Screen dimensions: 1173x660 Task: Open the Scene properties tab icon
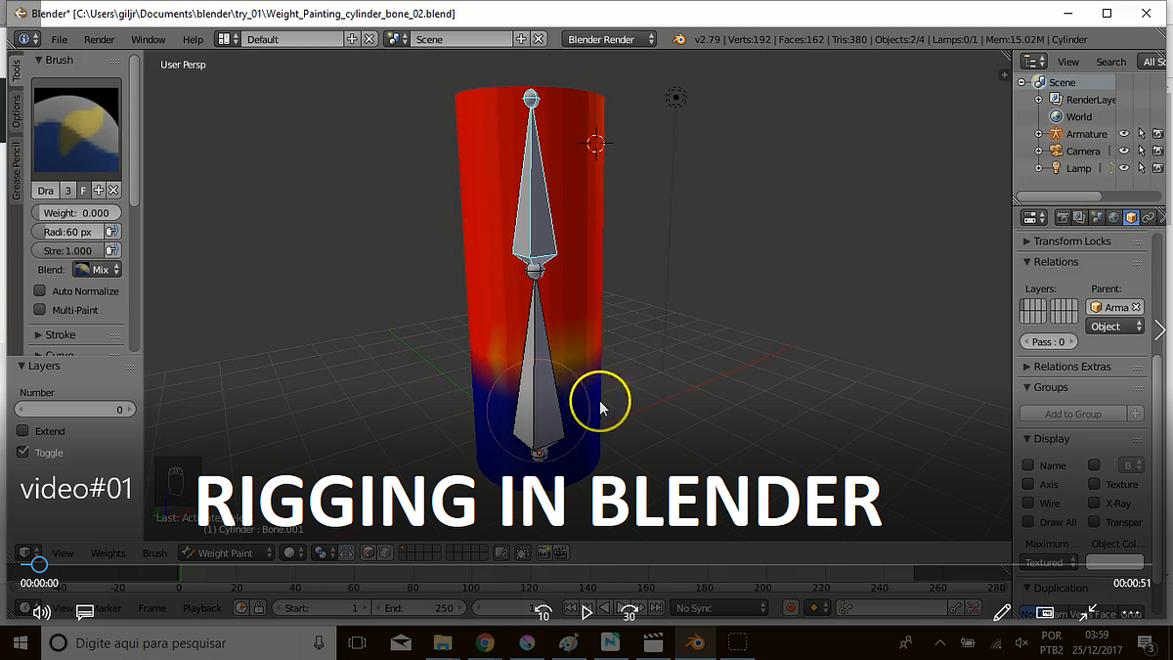coord(1096,217)
